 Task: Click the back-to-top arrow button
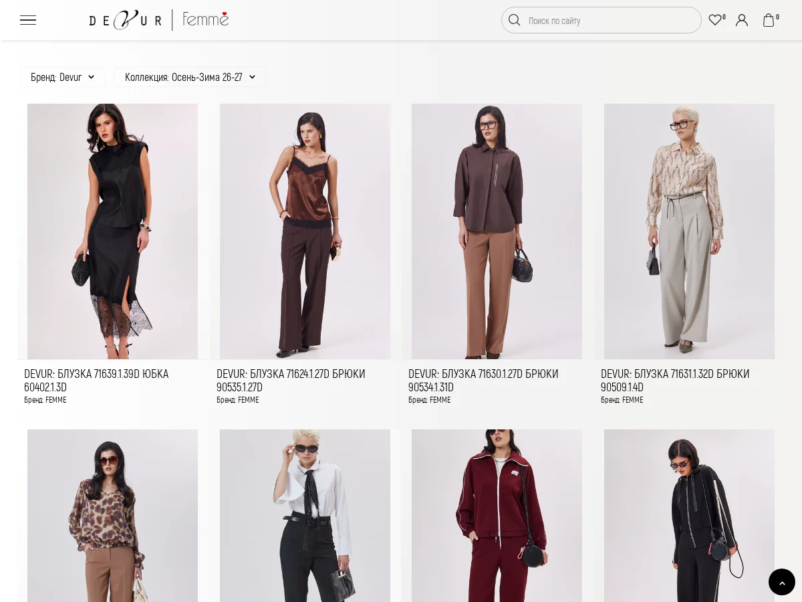click(782, 582)
